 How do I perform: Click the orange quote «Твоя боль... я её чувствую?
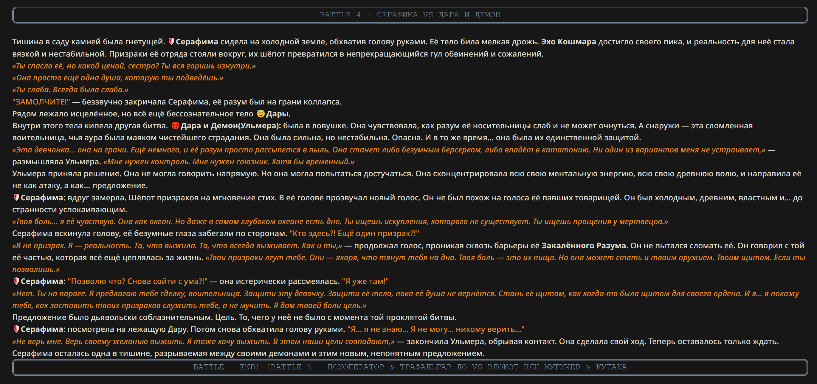pos(340,221)
